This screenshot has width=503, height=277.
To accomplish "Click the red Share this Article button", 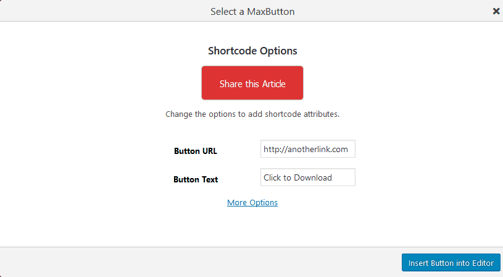I will point(252,83).
